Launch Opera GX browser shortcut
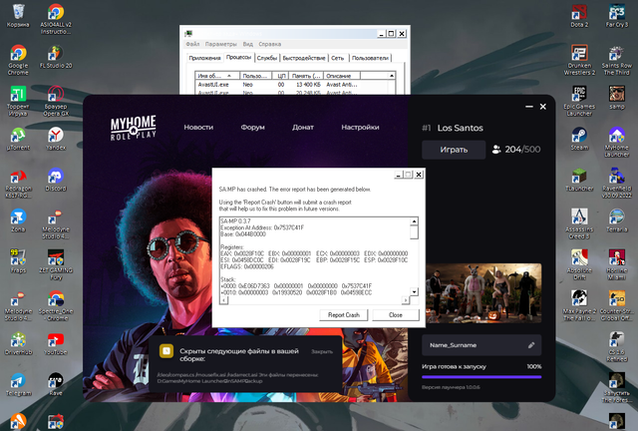This screenshot has height=431, width=638. pyautogui.click(x=56, y=101)
